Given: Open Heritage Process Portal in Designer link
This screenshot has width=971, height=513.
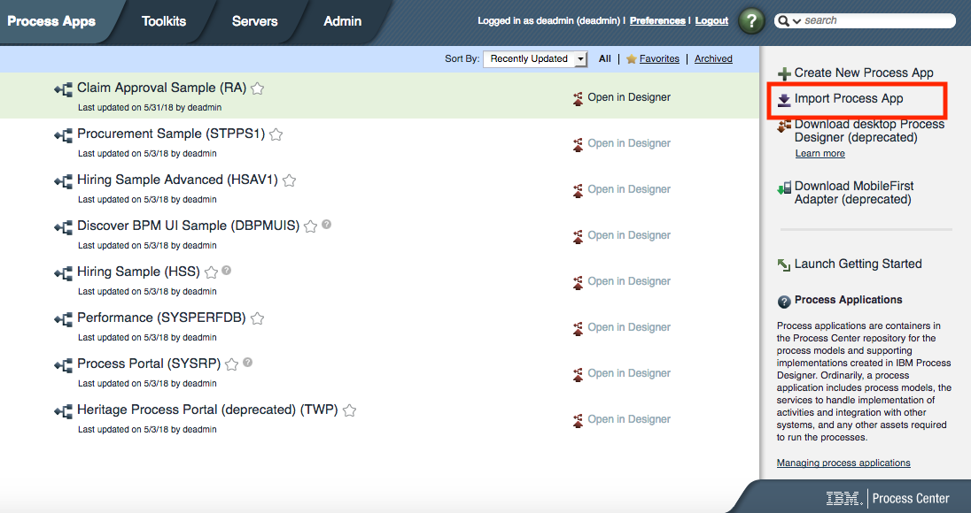Looking at the screenshot, I should click(629, 419).
